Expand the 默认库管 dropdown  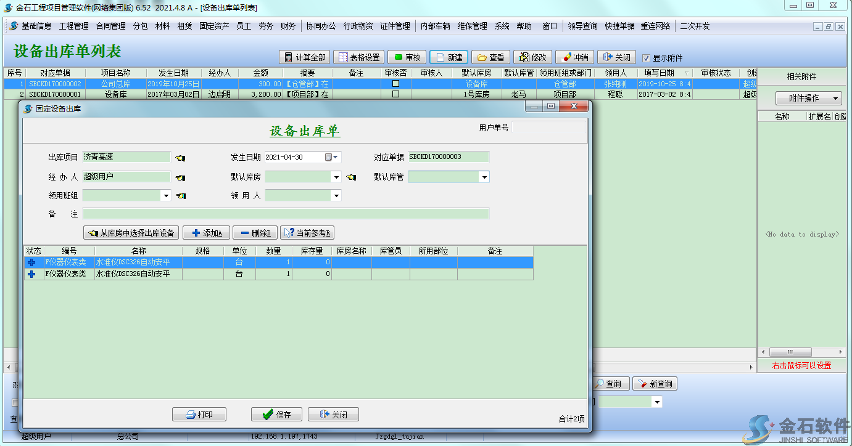[484, 177]
